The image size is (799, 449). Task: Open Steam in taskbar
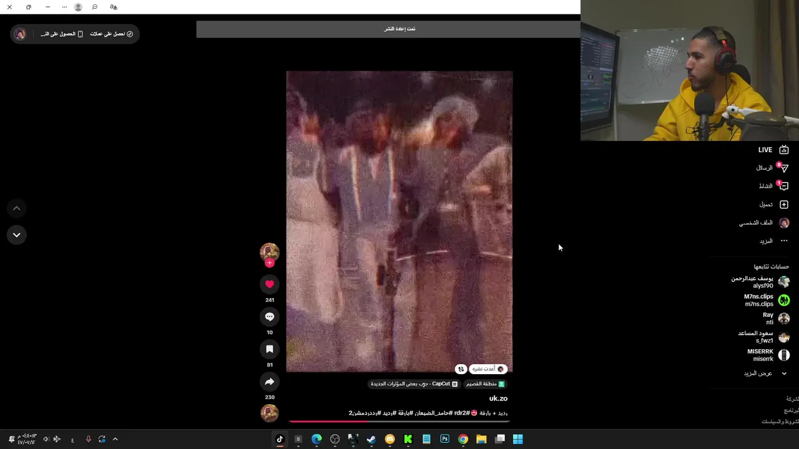(371, 439)
